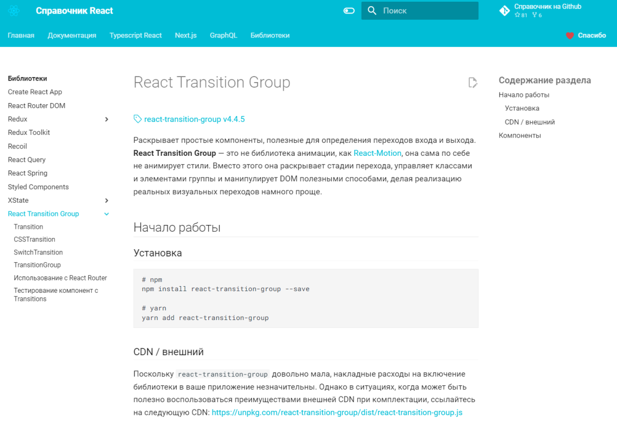Jump to Компоненты in contents
The image size is (617, 426).
tap(520, 135)
